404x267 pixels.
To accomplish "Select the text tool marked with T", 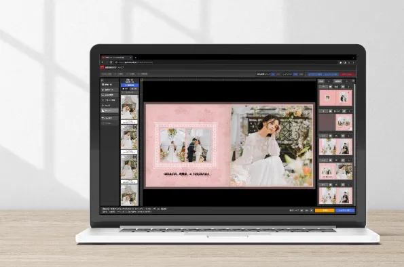I will (109, 100).
